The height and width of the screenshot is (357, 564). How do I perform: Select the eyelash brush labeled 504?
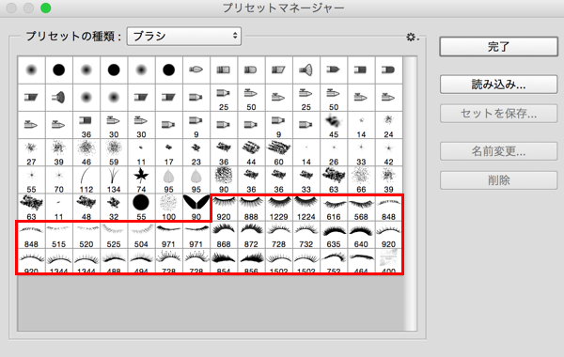[x=141, y=235]
